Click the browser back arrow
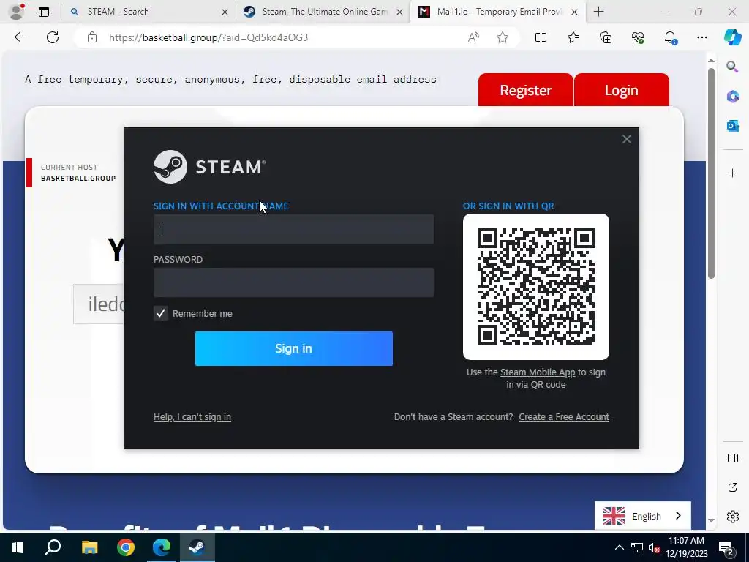This screenshot has width=749, height=562. point(20,37)
